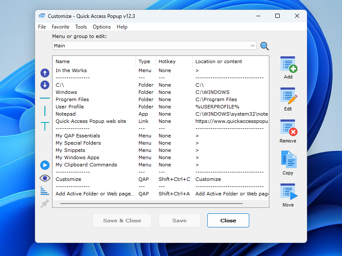The width and height of the screenshot is (342, 256).
Task: Select the Notepad app row
Action: pyautogui.click(x=161, y=114)
